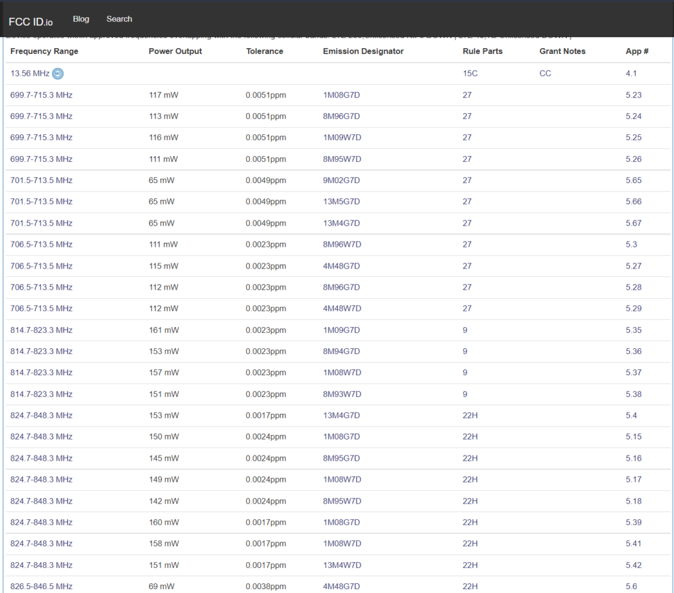Screen dimensions: 674x593
Task: Select power output 117 mW
Action: [x=163, y=95]
